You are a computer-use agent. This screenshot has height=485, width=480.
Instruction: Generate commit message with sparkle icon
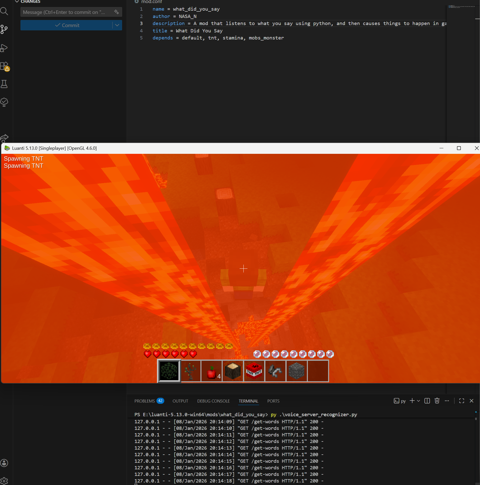116,12
